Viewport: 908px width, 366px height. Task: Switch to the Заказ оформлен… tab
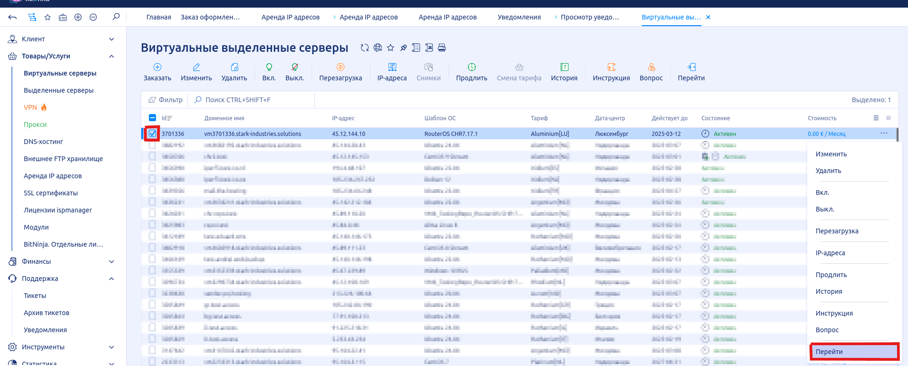point(210,17)
